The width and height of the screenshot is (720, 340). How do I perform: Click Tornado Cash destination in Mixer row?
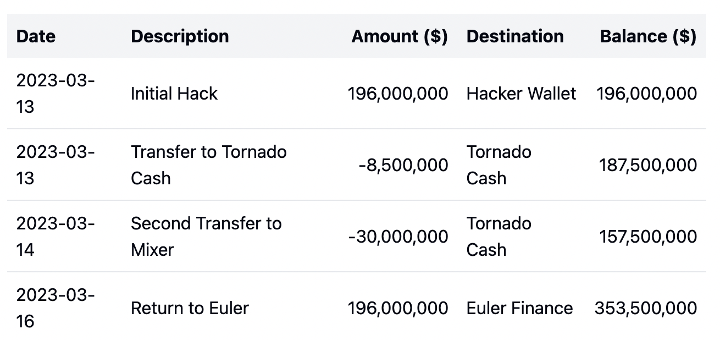(499, 237)
